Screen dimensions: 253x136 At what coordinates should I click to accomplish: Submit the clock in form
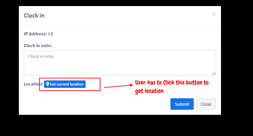pos(182,104)
